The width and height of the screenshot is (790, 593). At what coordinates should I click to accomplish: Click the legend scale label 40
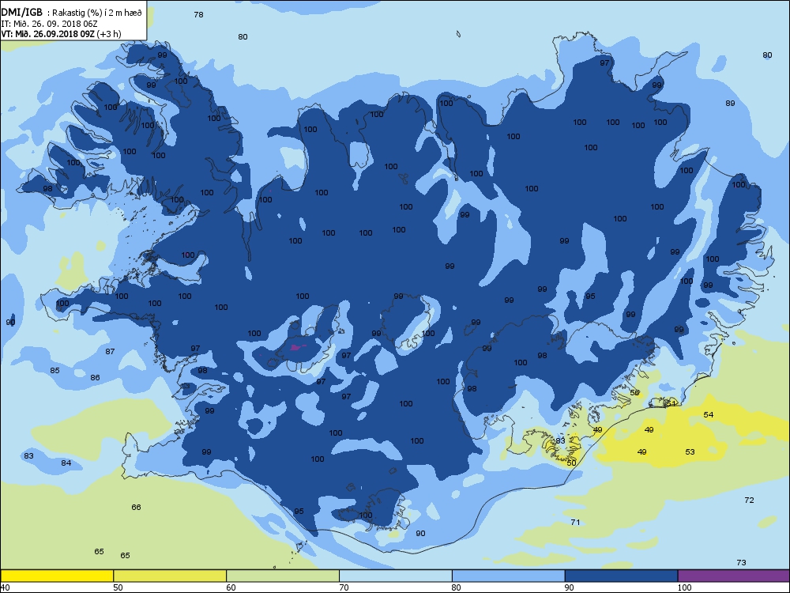pyautogui.click(x=5, y=587)
